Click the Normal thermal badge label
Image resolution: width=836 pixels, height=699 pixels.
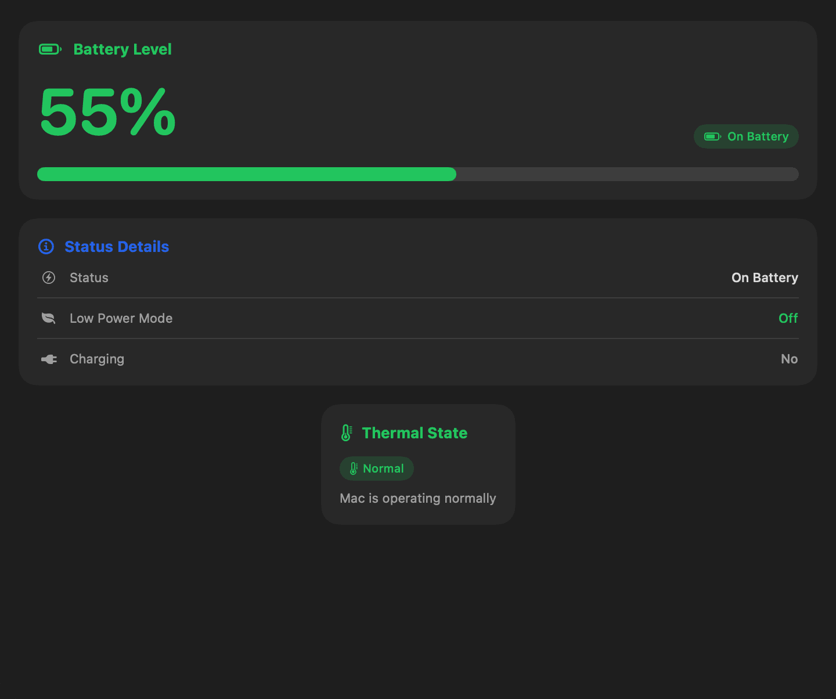383,469
